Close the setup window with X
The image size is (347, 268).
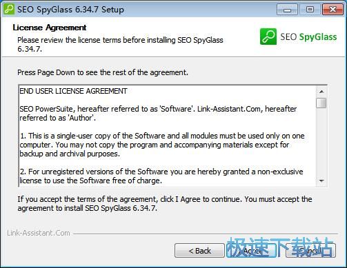tap(333, 10)
